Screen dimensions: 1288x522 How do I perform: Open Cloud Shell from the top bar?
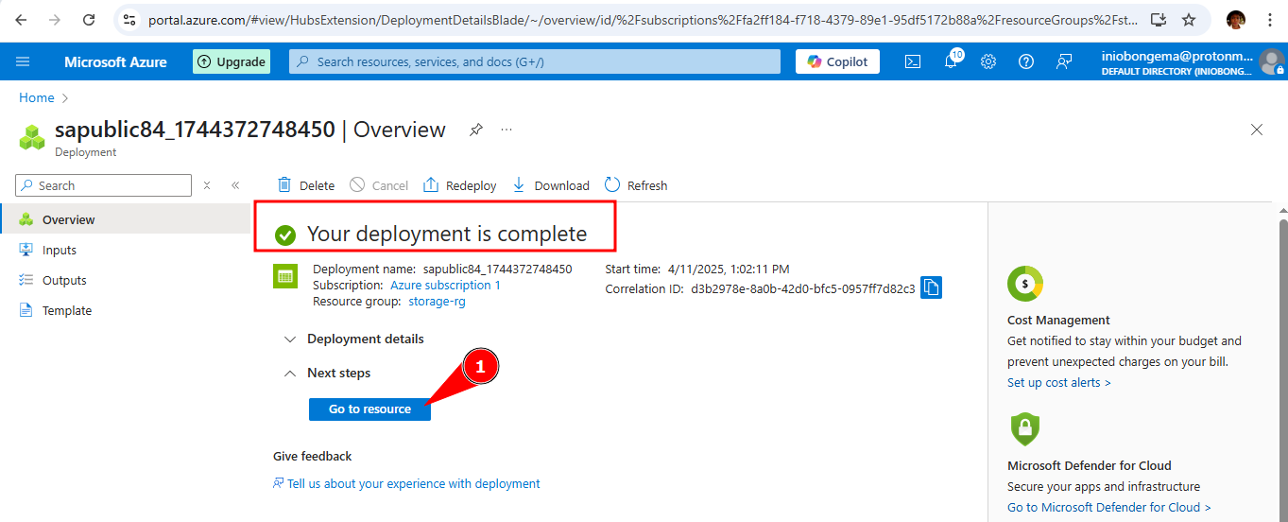(x=913, y=61)
